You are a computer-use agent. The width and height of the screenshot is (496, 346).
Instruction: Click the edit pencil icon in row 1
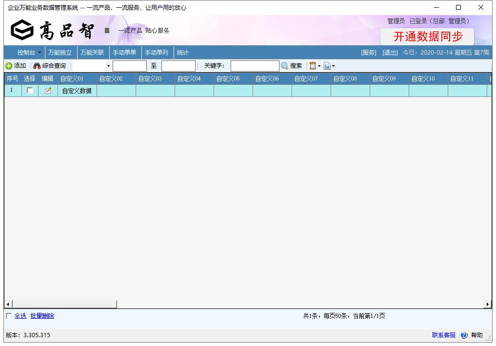48,90
